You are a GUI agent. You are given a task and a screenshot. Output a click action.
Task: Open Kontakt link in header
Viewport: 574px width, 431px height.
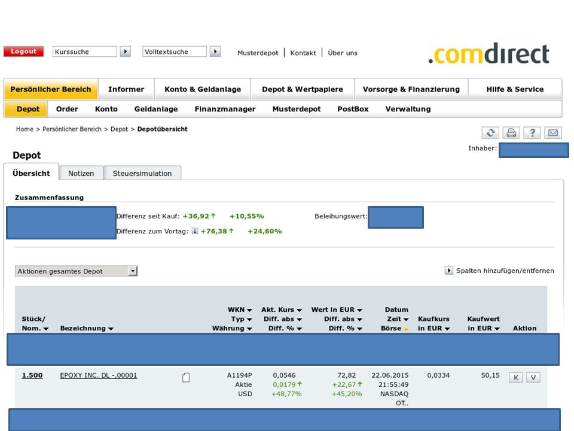coord(303,53)
